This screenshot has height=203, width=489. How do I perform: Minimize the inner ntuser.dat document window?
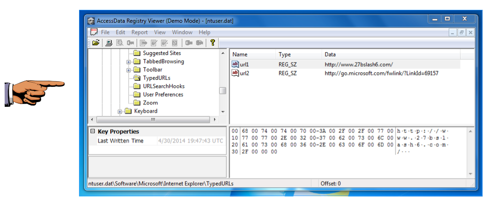453,32
